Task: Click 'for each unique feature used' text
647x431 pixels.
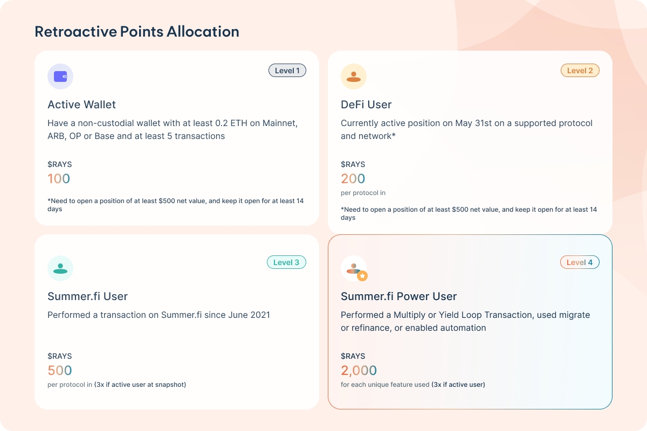Action: point(385,385)
